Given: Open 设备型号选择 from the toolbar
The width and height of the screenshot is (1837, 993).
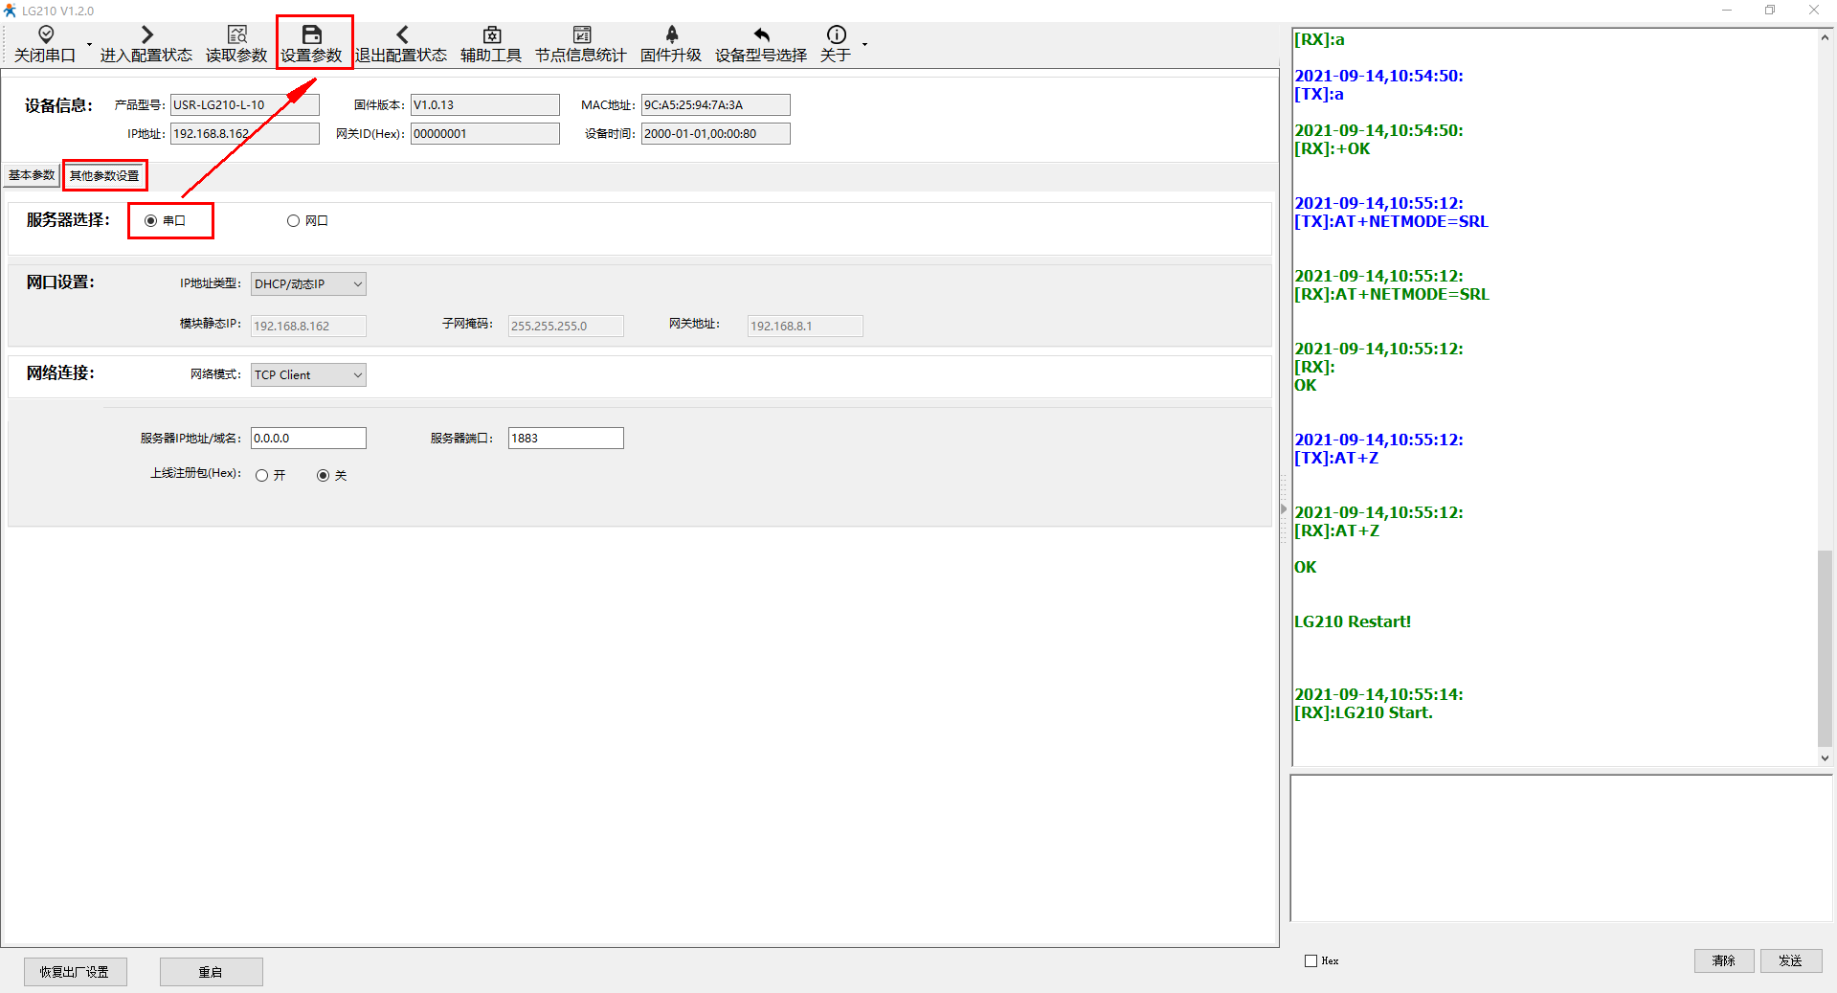Looking at the screenshot, I should coord(761,35).
